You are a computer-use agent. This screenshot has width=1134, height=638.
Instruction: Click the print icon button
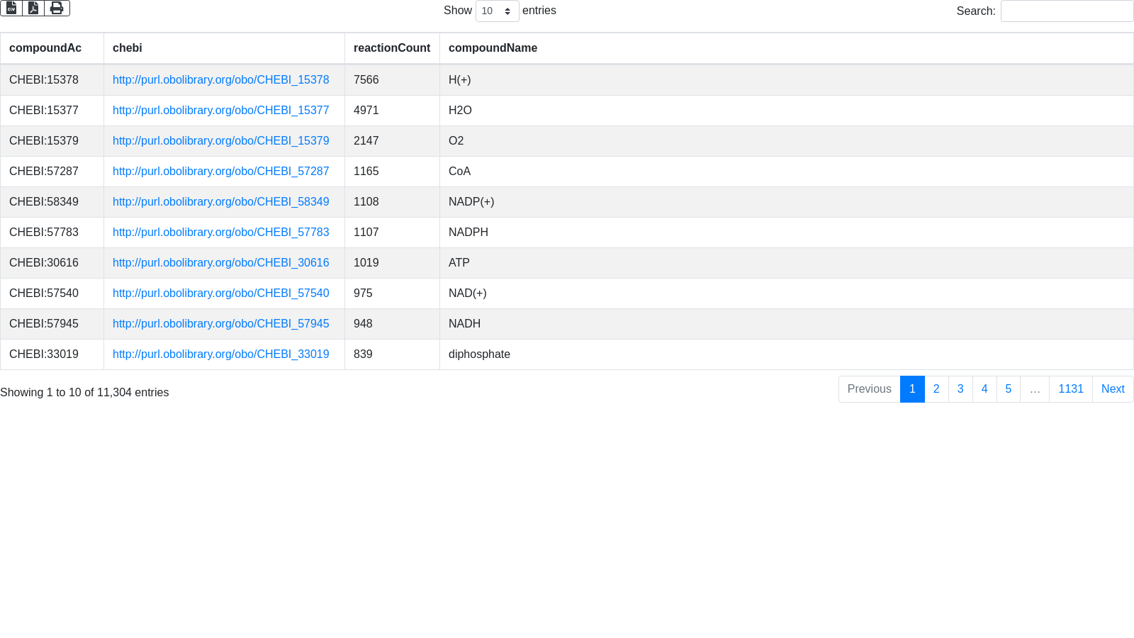(57, 9)
